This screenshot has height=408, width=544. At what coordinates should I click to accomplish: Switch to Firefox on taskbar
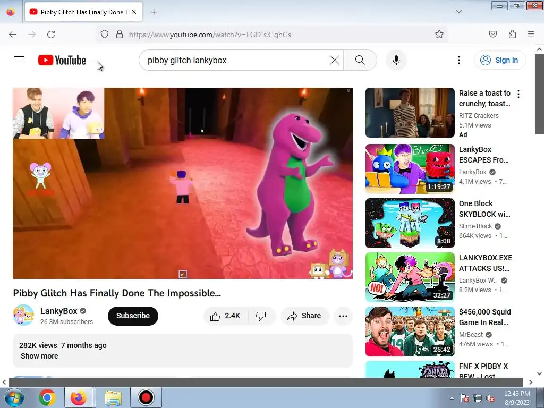pyautogui.click(x=79, y=397)
